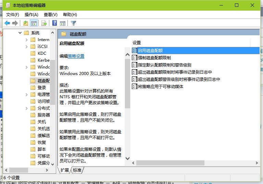Expand the 分布式 folder node

27,108
